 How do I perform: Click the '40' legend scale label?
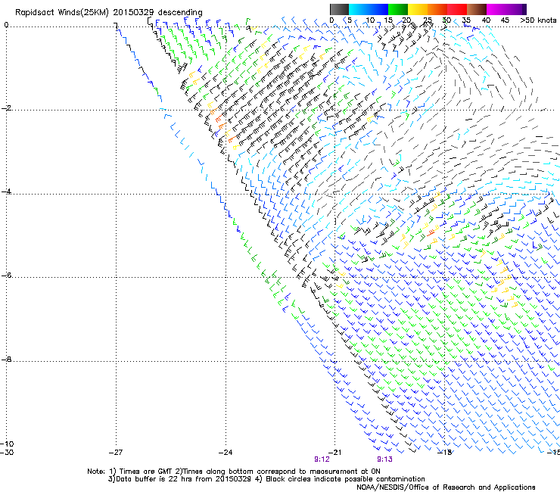point(486,20)
